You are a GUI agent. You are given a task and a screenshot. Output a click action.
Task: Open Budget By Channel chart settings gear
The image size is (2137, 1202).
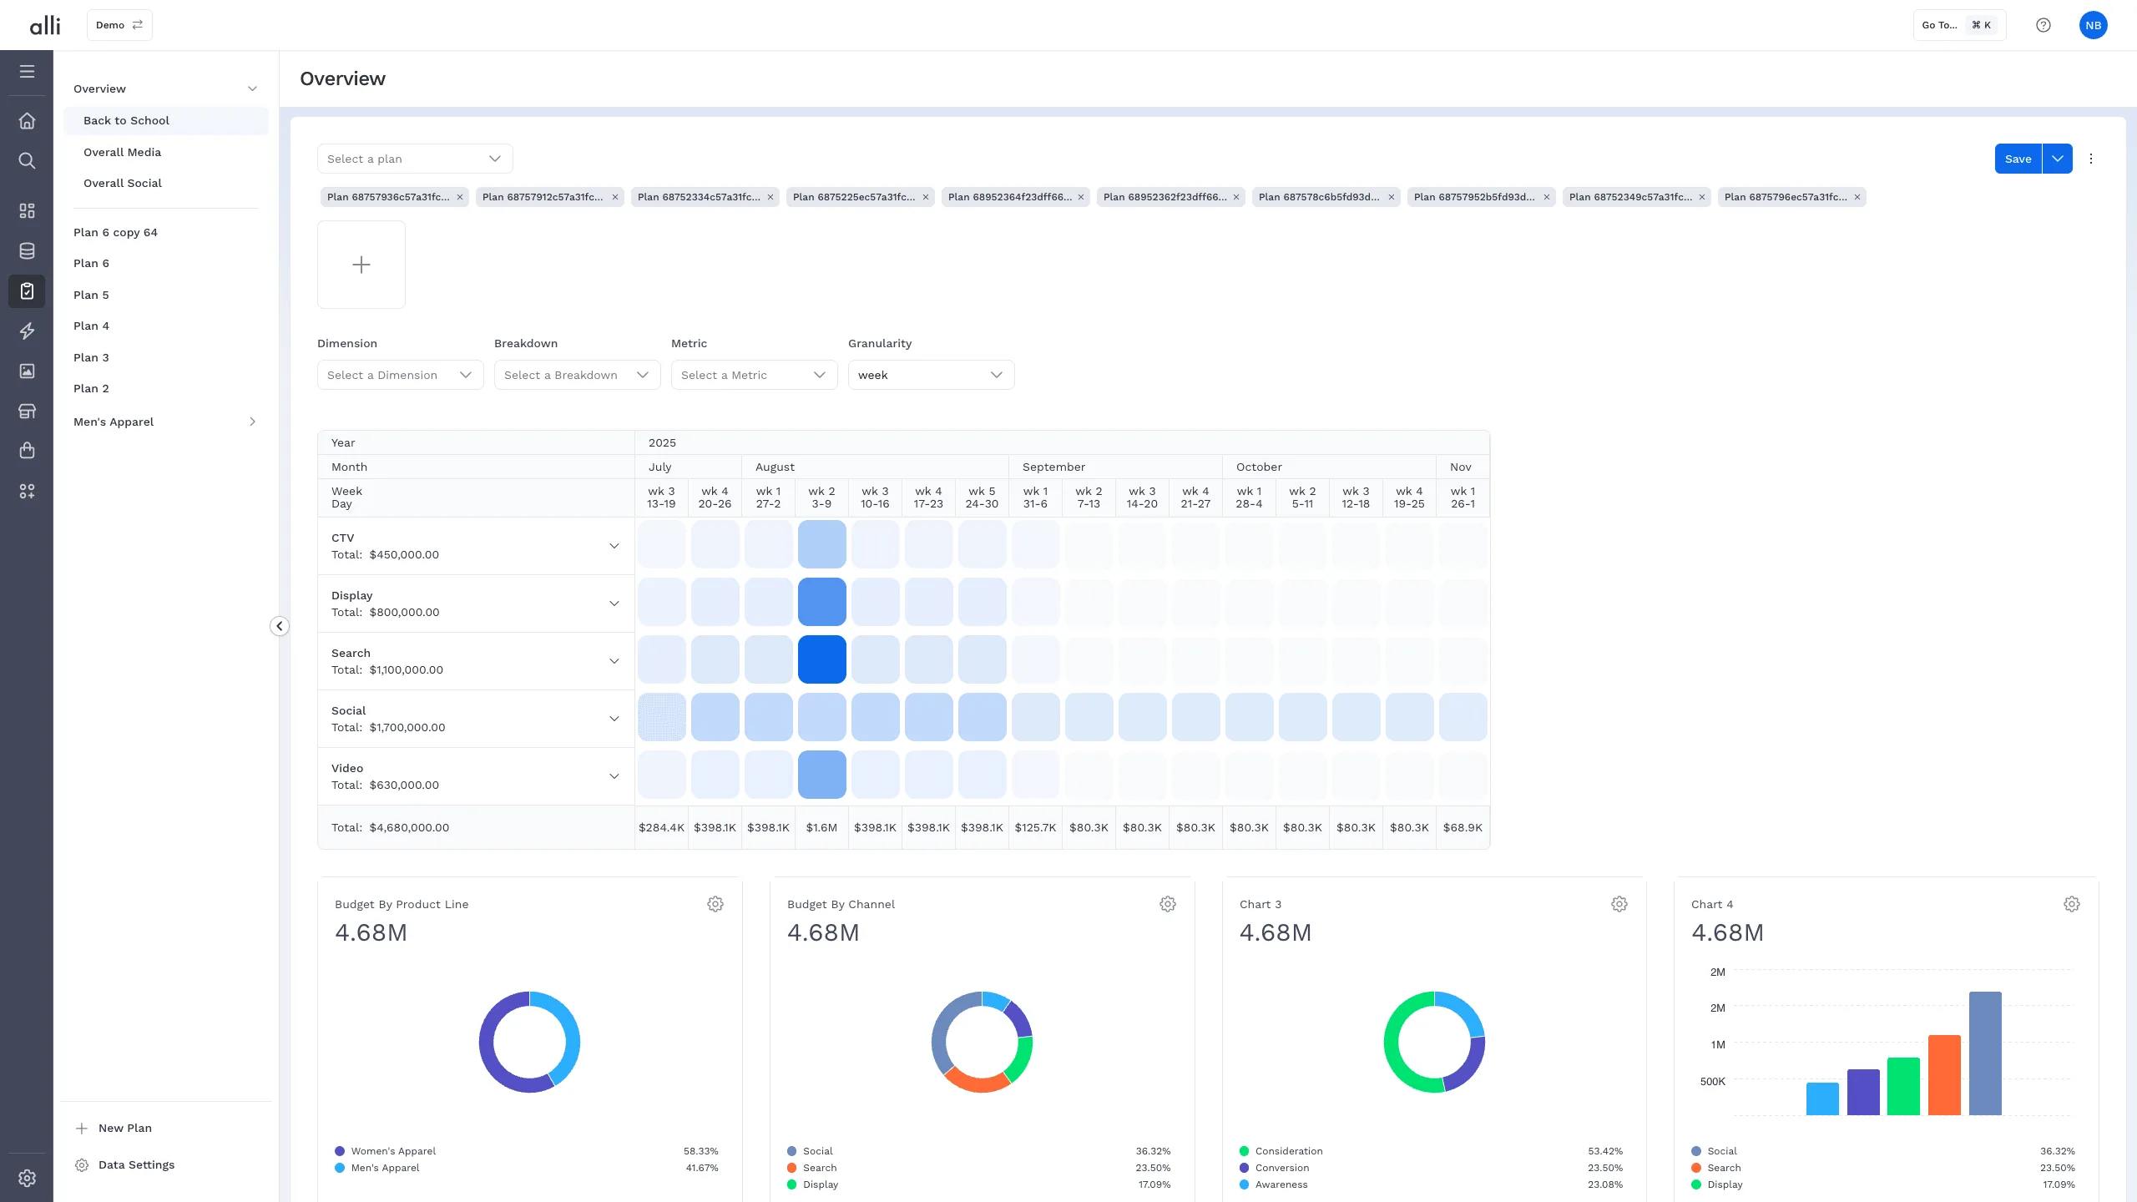pos(1168,904)
